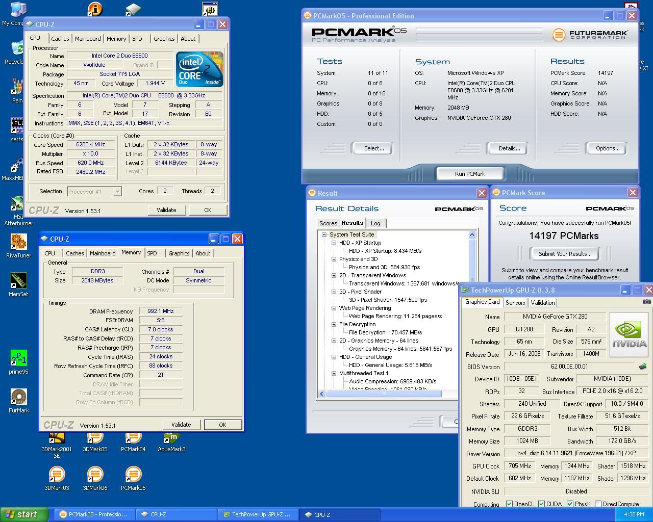This screenshot has height=522, width=653.
Task: Toggle the PhysX checkbox
Action: pos(570,504)
